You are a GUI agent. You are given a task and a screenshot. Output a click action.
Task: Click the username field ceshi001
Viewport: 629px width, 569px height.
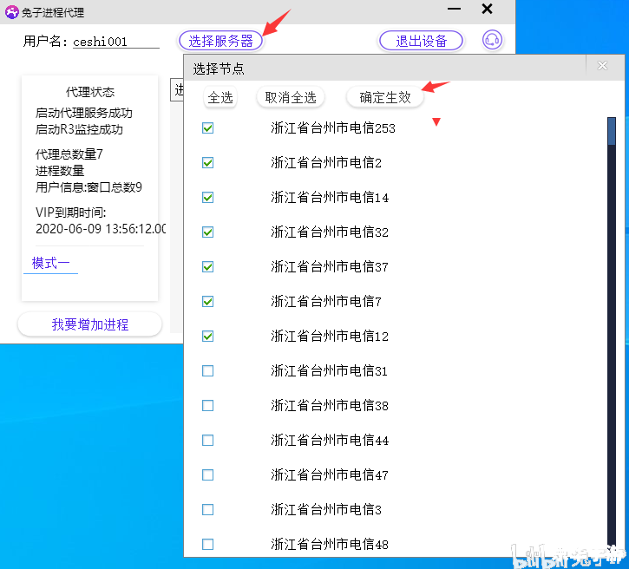pos(116,42)
